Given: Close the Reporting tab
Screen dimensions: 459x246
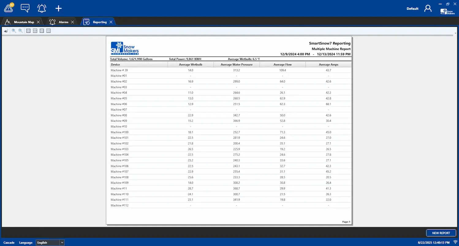Looking at the screenshot, I should tap(111, 22).
